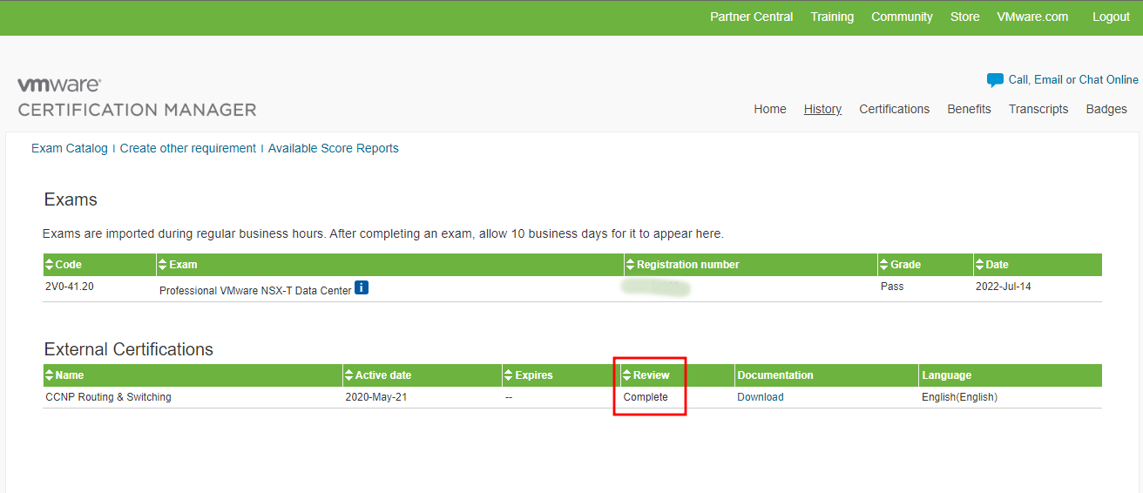The image size is (1143, 493).
Task: Click English(English) language cell
Action: tap(959, 397)
